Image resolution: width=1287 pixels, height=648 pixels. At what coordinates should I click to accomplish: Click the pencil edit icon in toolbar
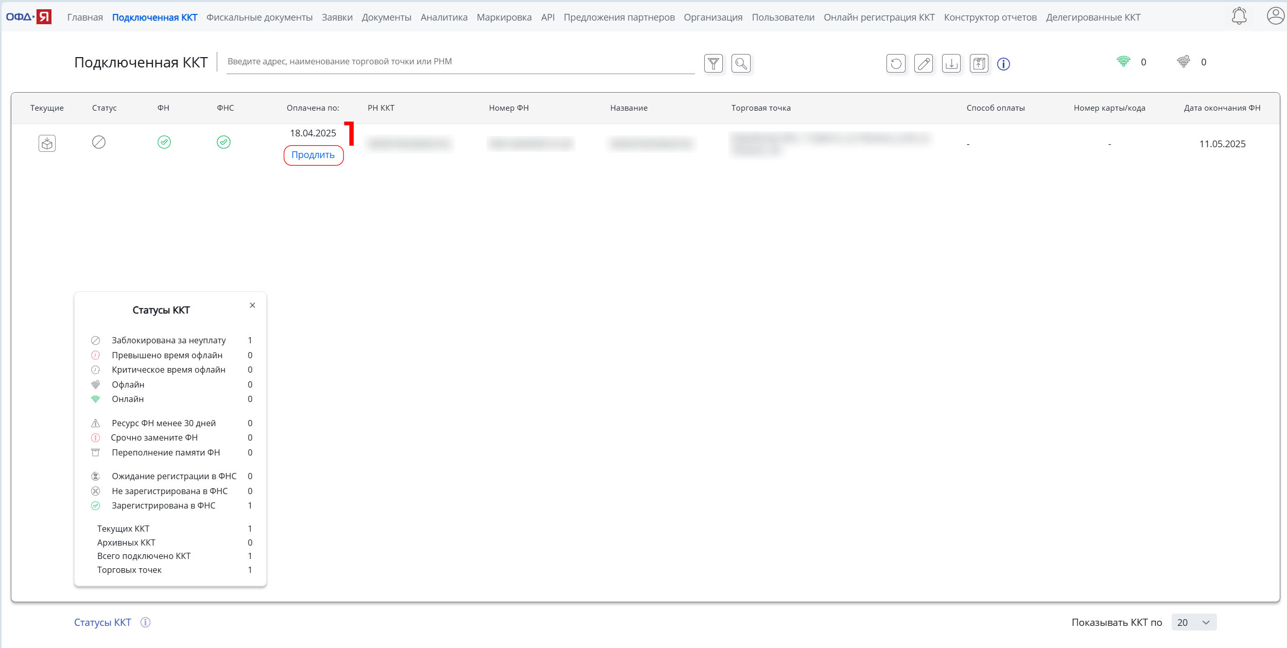tap(924, 63)
